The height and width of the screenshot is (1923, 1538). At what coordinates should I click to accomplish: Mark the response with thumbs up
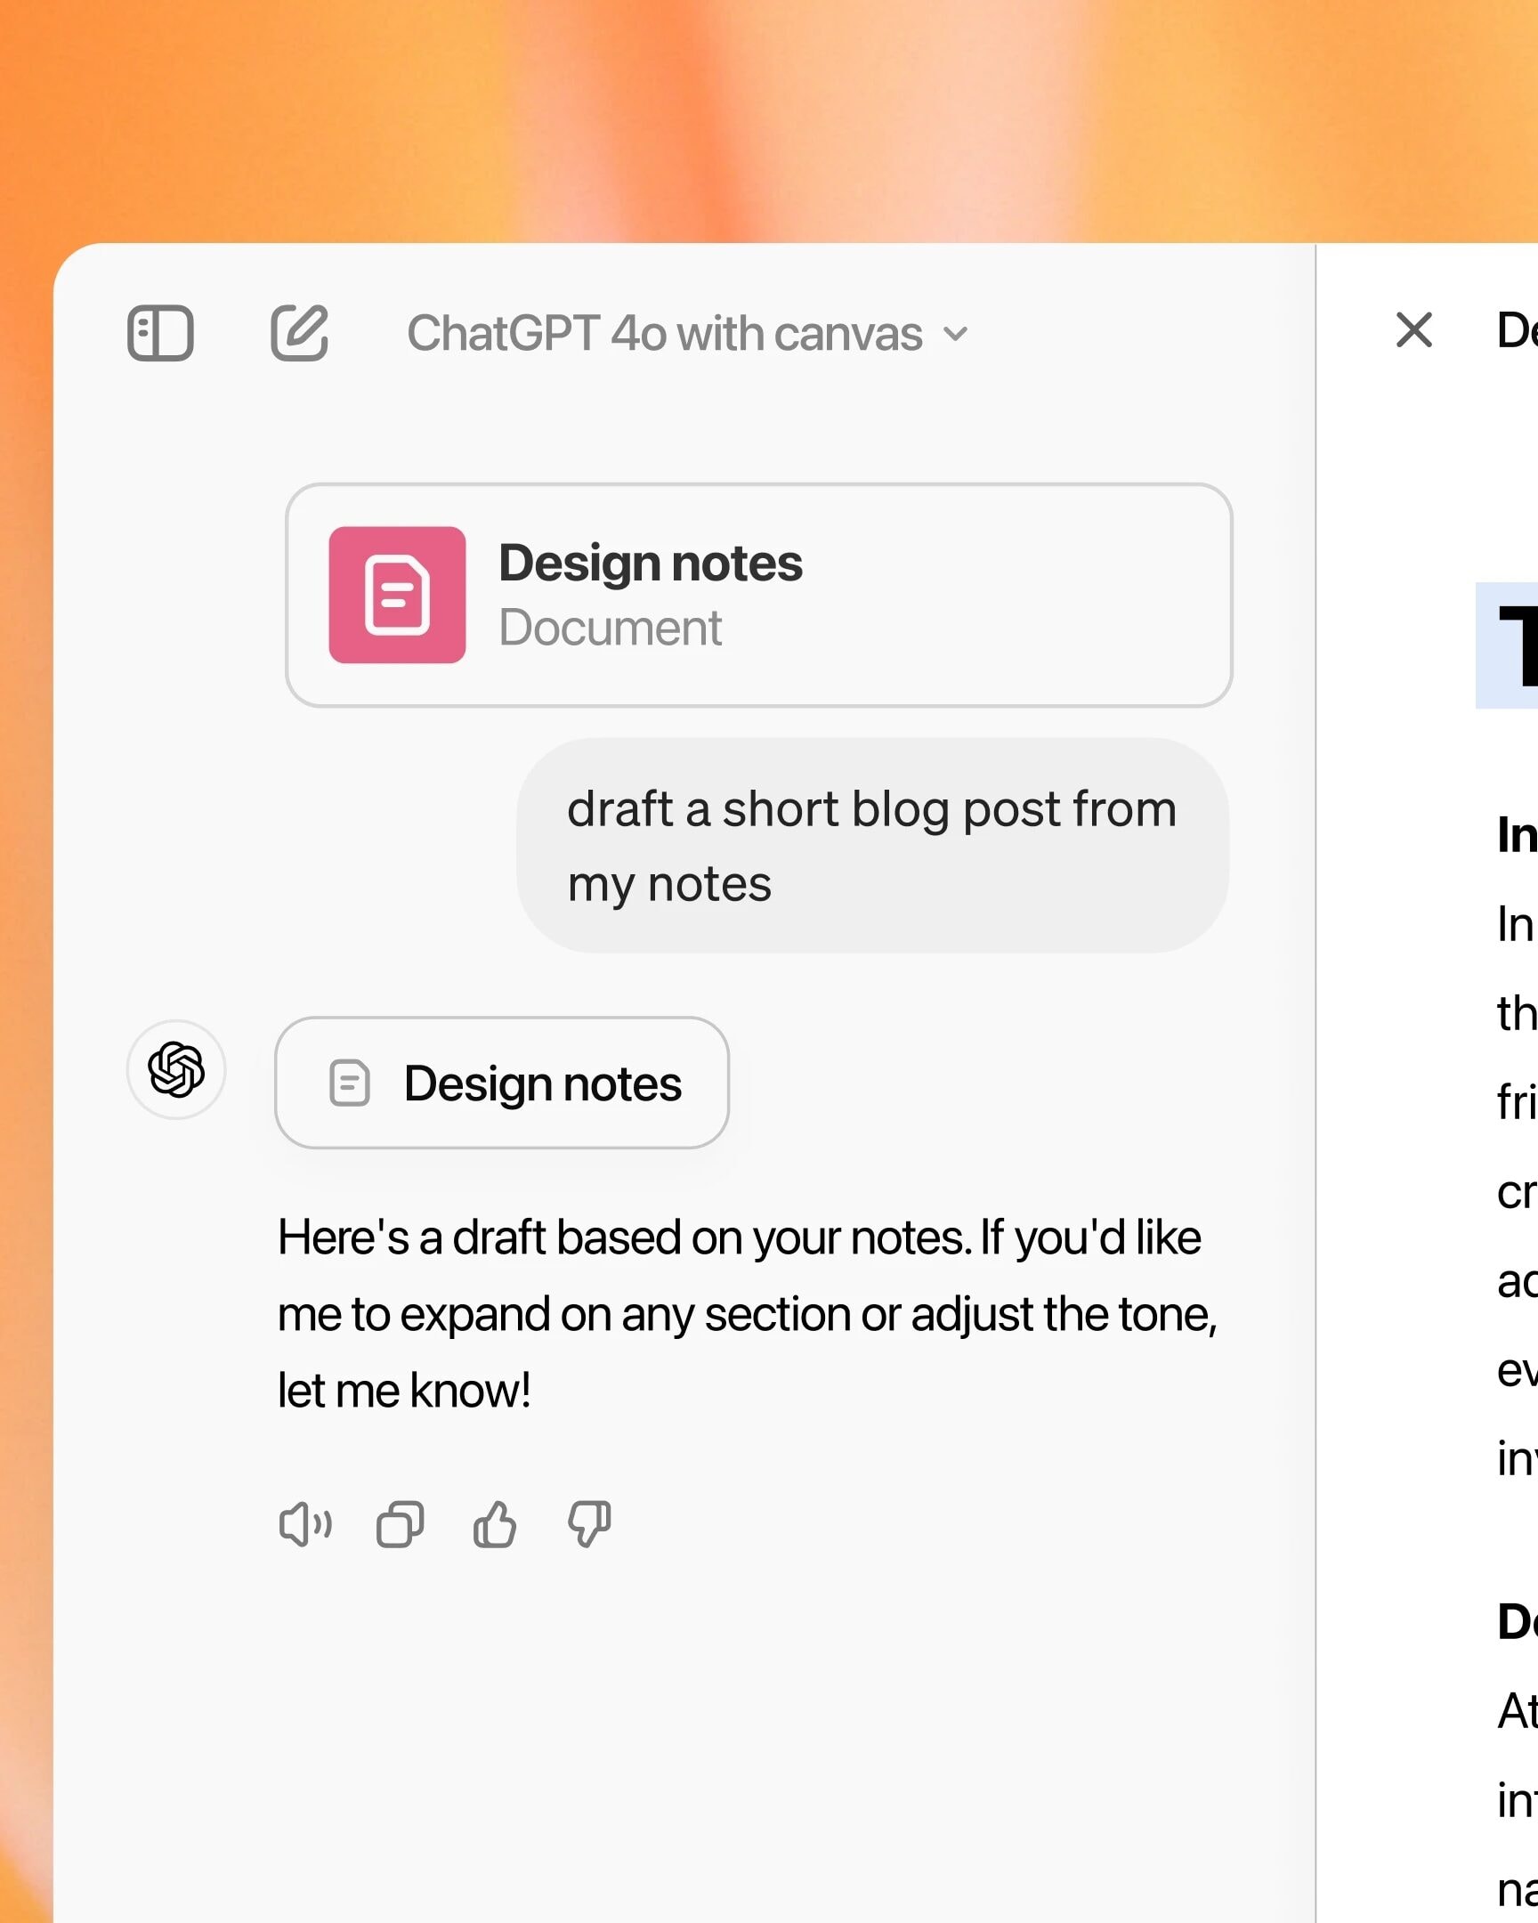(x=495, y=1523)
